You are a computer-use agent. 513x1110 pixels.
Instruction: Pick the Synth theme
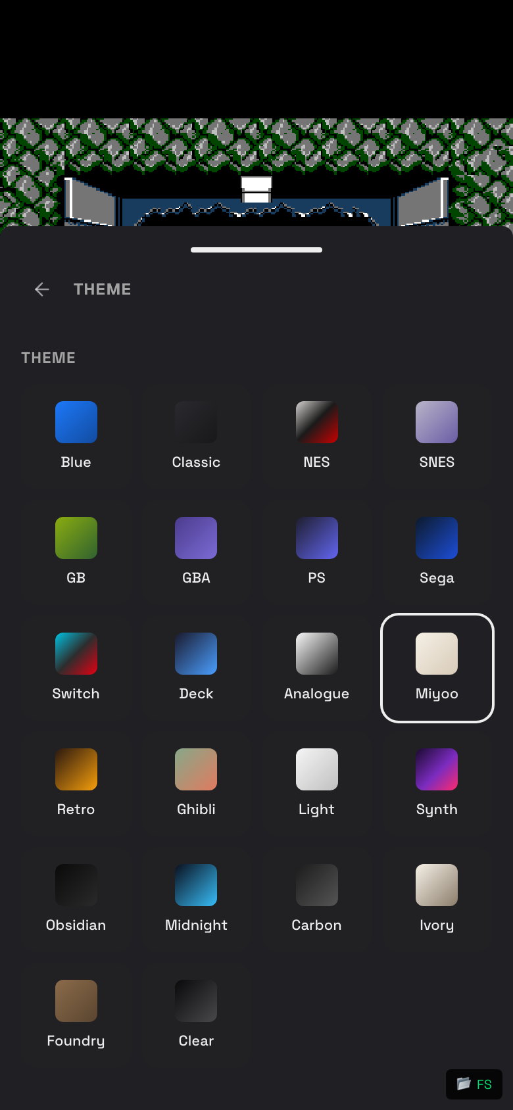(x=437, y=783)
